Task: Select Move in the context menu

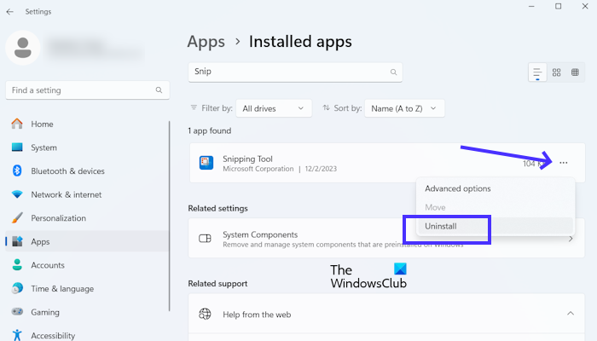Action: [496, 207]
